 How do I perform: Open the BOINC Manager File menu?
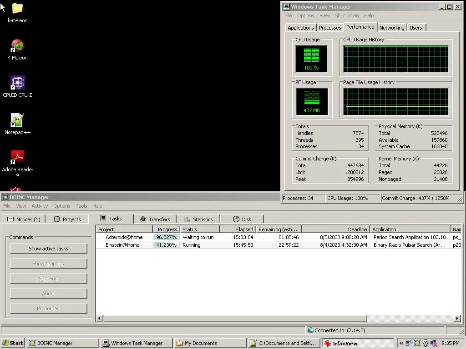[7, 206]
